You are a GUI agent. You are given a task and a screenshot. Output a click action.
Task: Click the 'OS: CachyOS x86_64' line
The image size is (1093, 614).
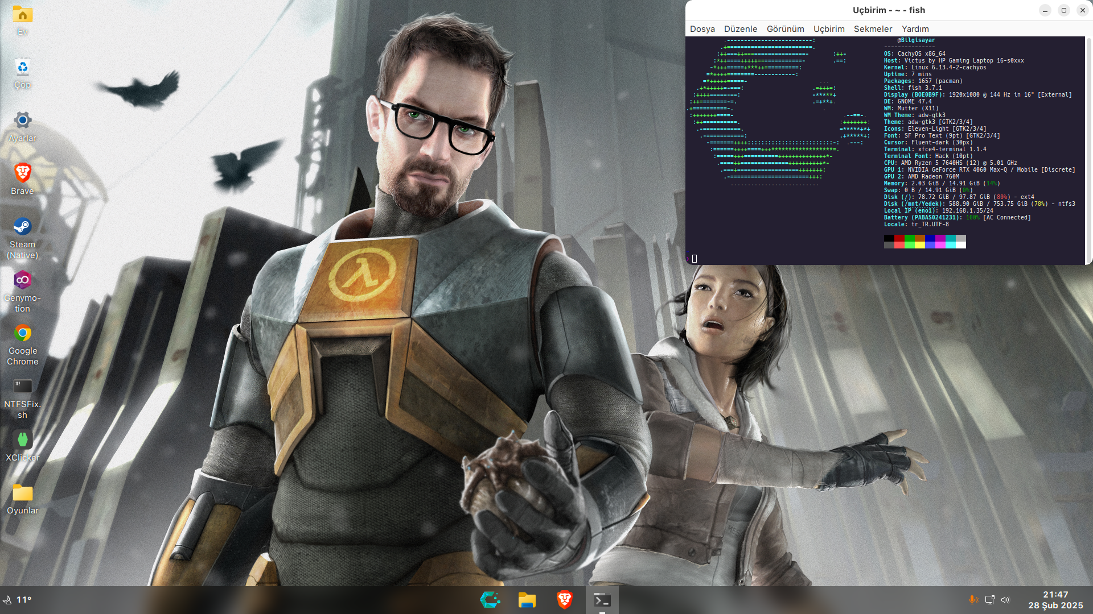click(x=915, y=54)
